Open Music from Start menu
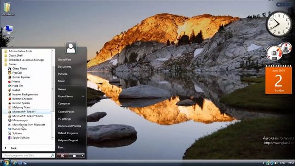Viewport: 295px width, 166px height. (x=61, y=81)
